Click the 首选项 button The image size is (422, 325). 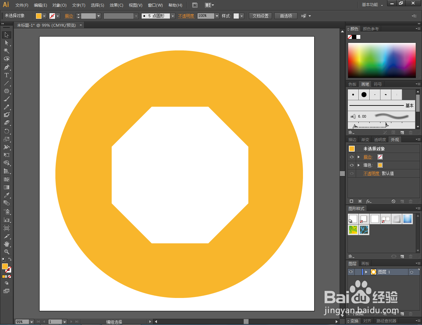(x=286, y=16)
